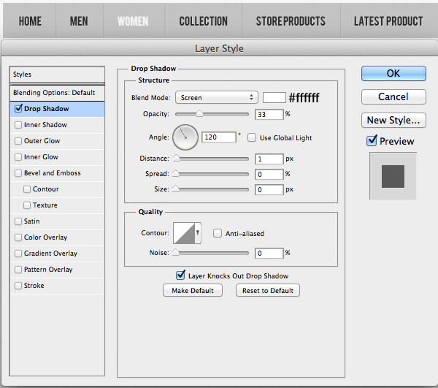The width and height of the screenshot is (438, 388).
Task: Enable the Texture sub-option checkbox
Action: pyautogui.click(x=27, y=205)
